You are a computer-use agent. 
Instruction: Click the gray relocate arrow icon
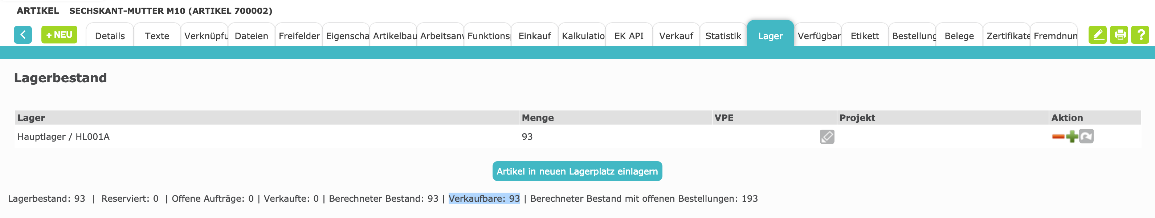click(x=1086, y=136)
